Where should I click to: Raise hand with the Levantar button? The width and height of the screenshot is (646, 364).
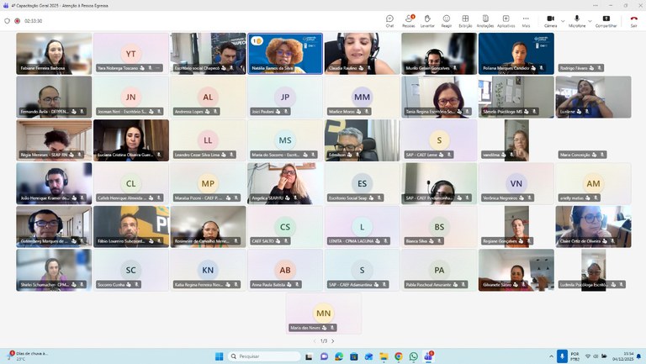coord(427,21)
